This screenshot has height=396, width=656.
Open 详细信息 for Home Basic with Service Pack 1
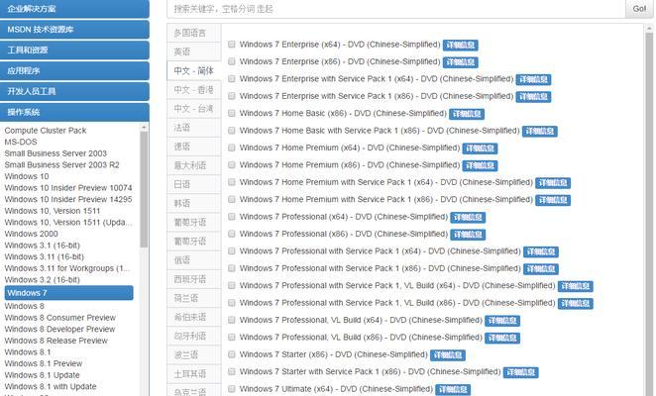[540, 132]
